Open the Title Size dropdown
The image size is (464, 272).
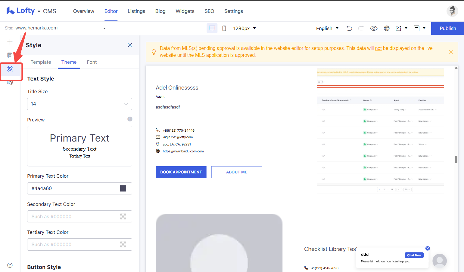pos(79,104)
